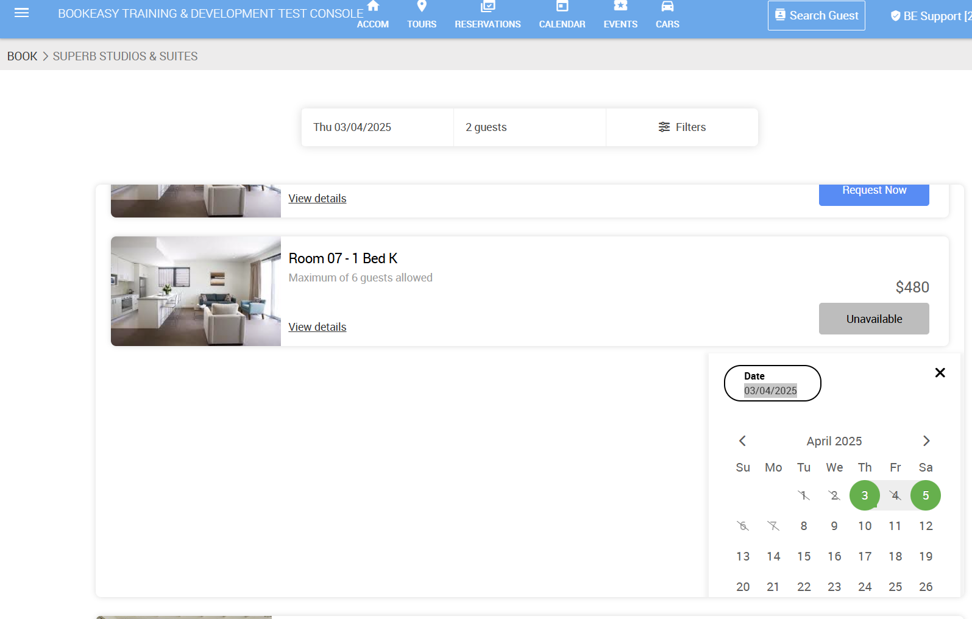Open the hamburger menu
This screenshot has width=972, height=619.
pyautogui.click(x=21, y=13)
